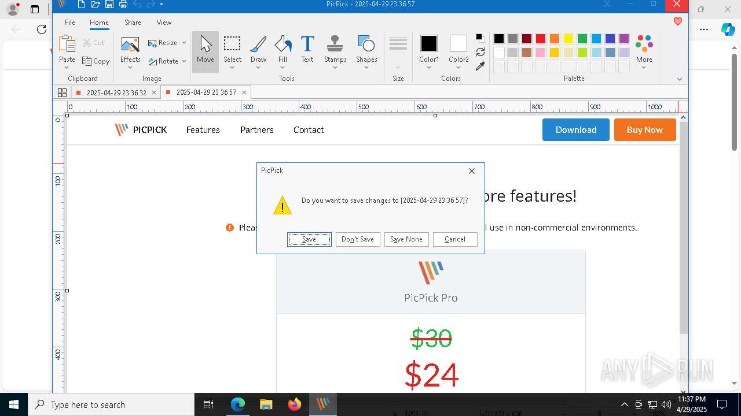Open the Rotate dropdown

[x=167, y=61]
